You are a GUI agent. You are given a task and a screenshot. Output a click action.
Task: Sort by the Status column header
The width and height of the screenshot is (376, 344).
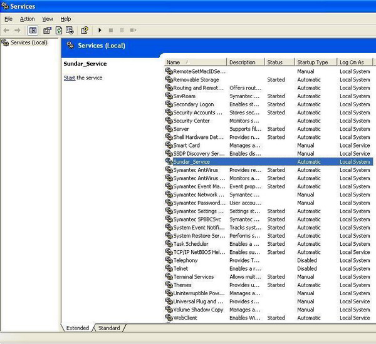279,63
